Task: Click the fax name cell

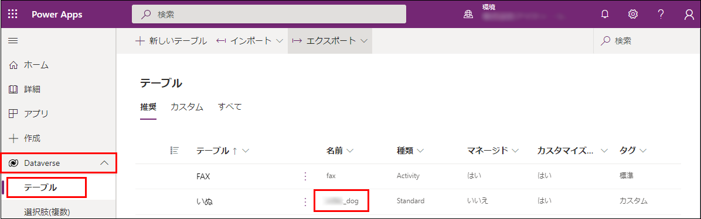Action: 331,176
